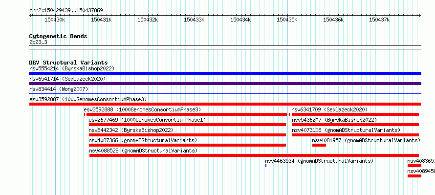Click the nsv4463534 gnomADStructuralVariants label
This screenshot has width=435, height=195.
(x=319, y=161)
